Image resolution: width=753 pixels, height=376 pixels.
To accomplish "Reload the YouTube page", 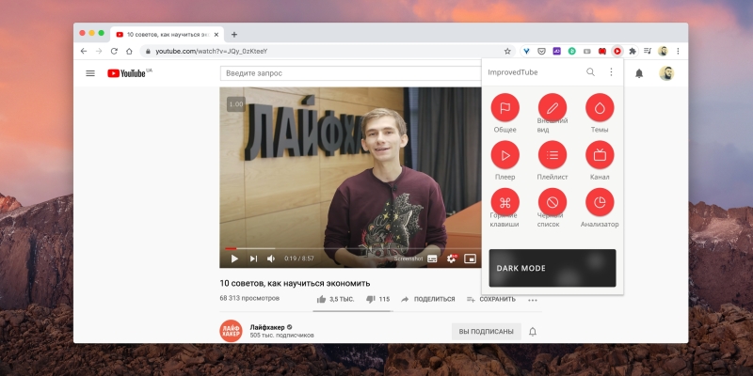I will click(x=114, y=51).
